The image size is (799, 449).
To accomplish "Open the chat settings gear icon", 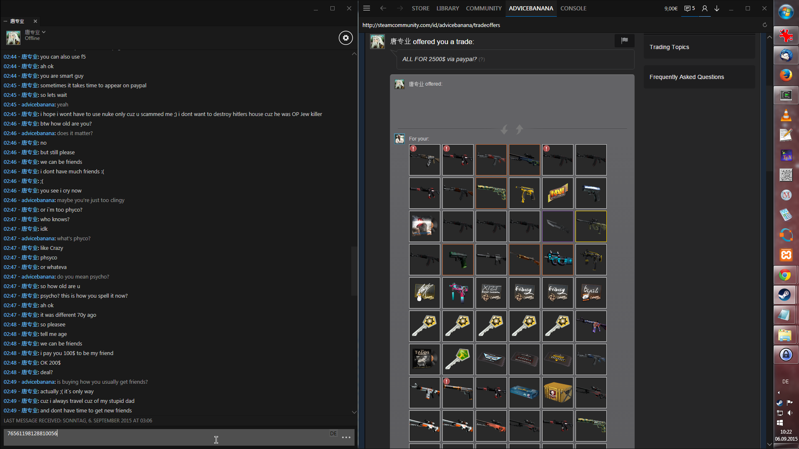I will coord(345,38).
